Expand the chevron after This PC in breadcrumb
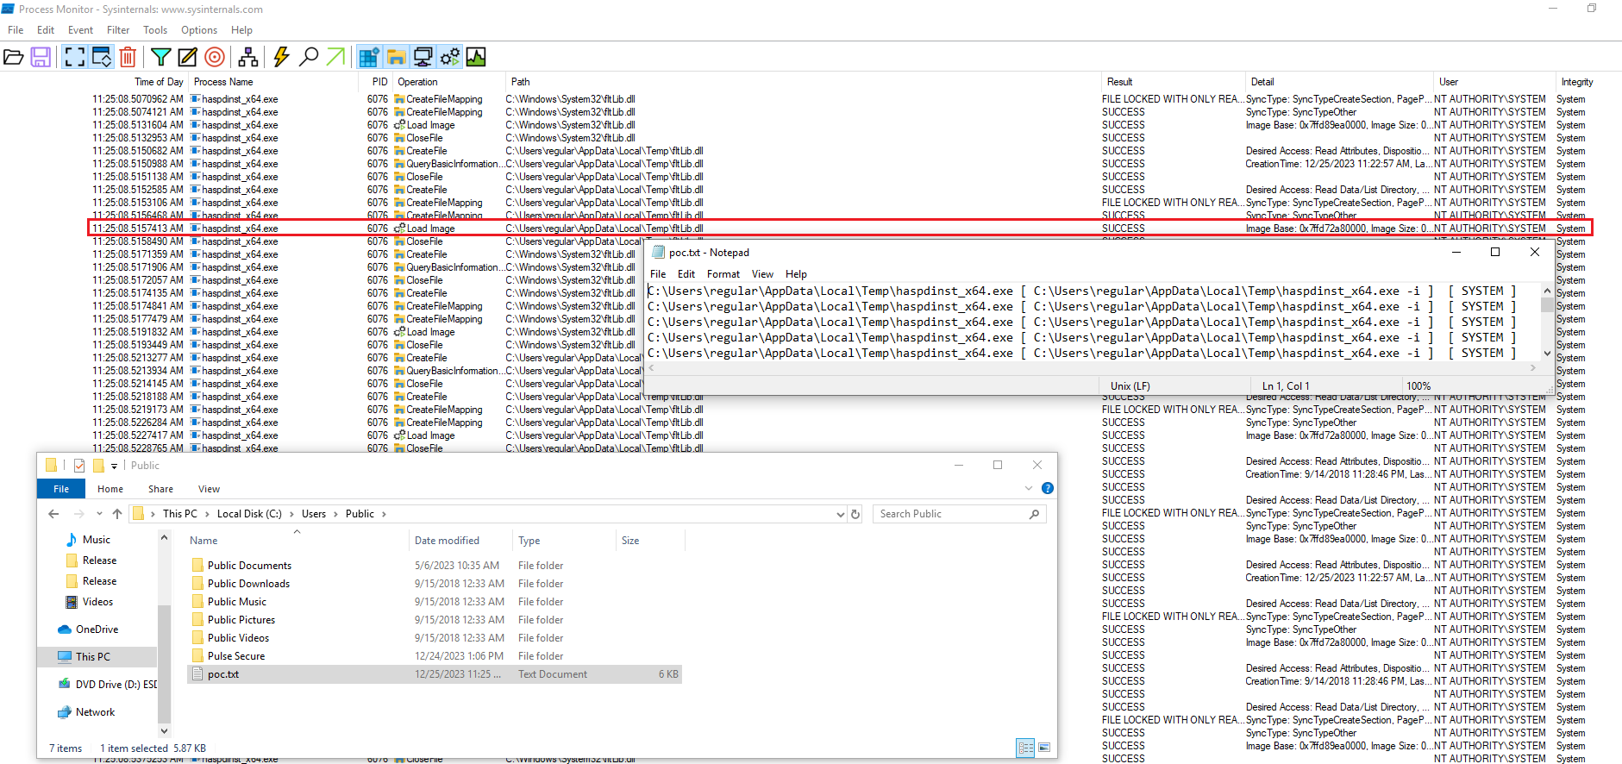 [207, 514]
